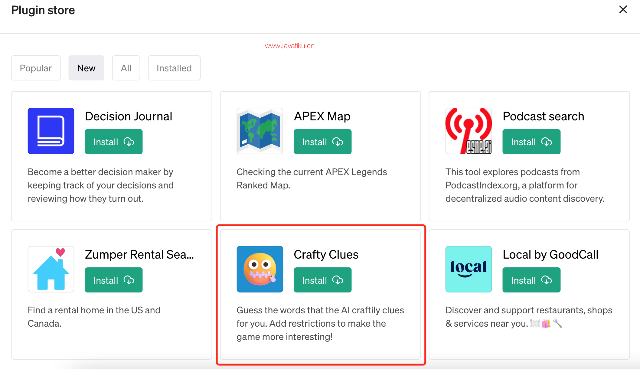The width and height of the screenshot is (640, 369).
Task: Click the text 'Find a rental home in the US'
Action: click(85, 310)
